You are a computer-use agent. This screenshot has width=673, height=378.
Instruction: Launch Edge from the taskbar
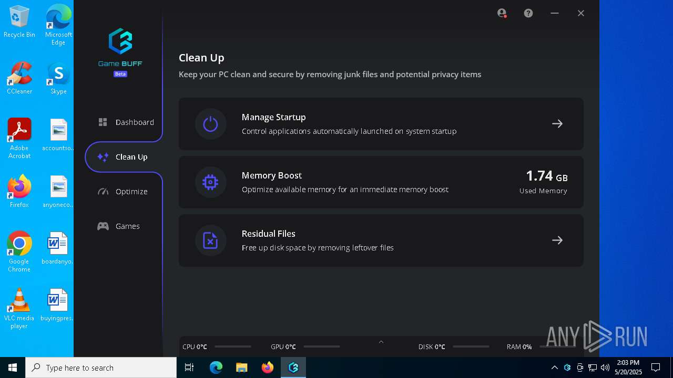coord(216,367)
